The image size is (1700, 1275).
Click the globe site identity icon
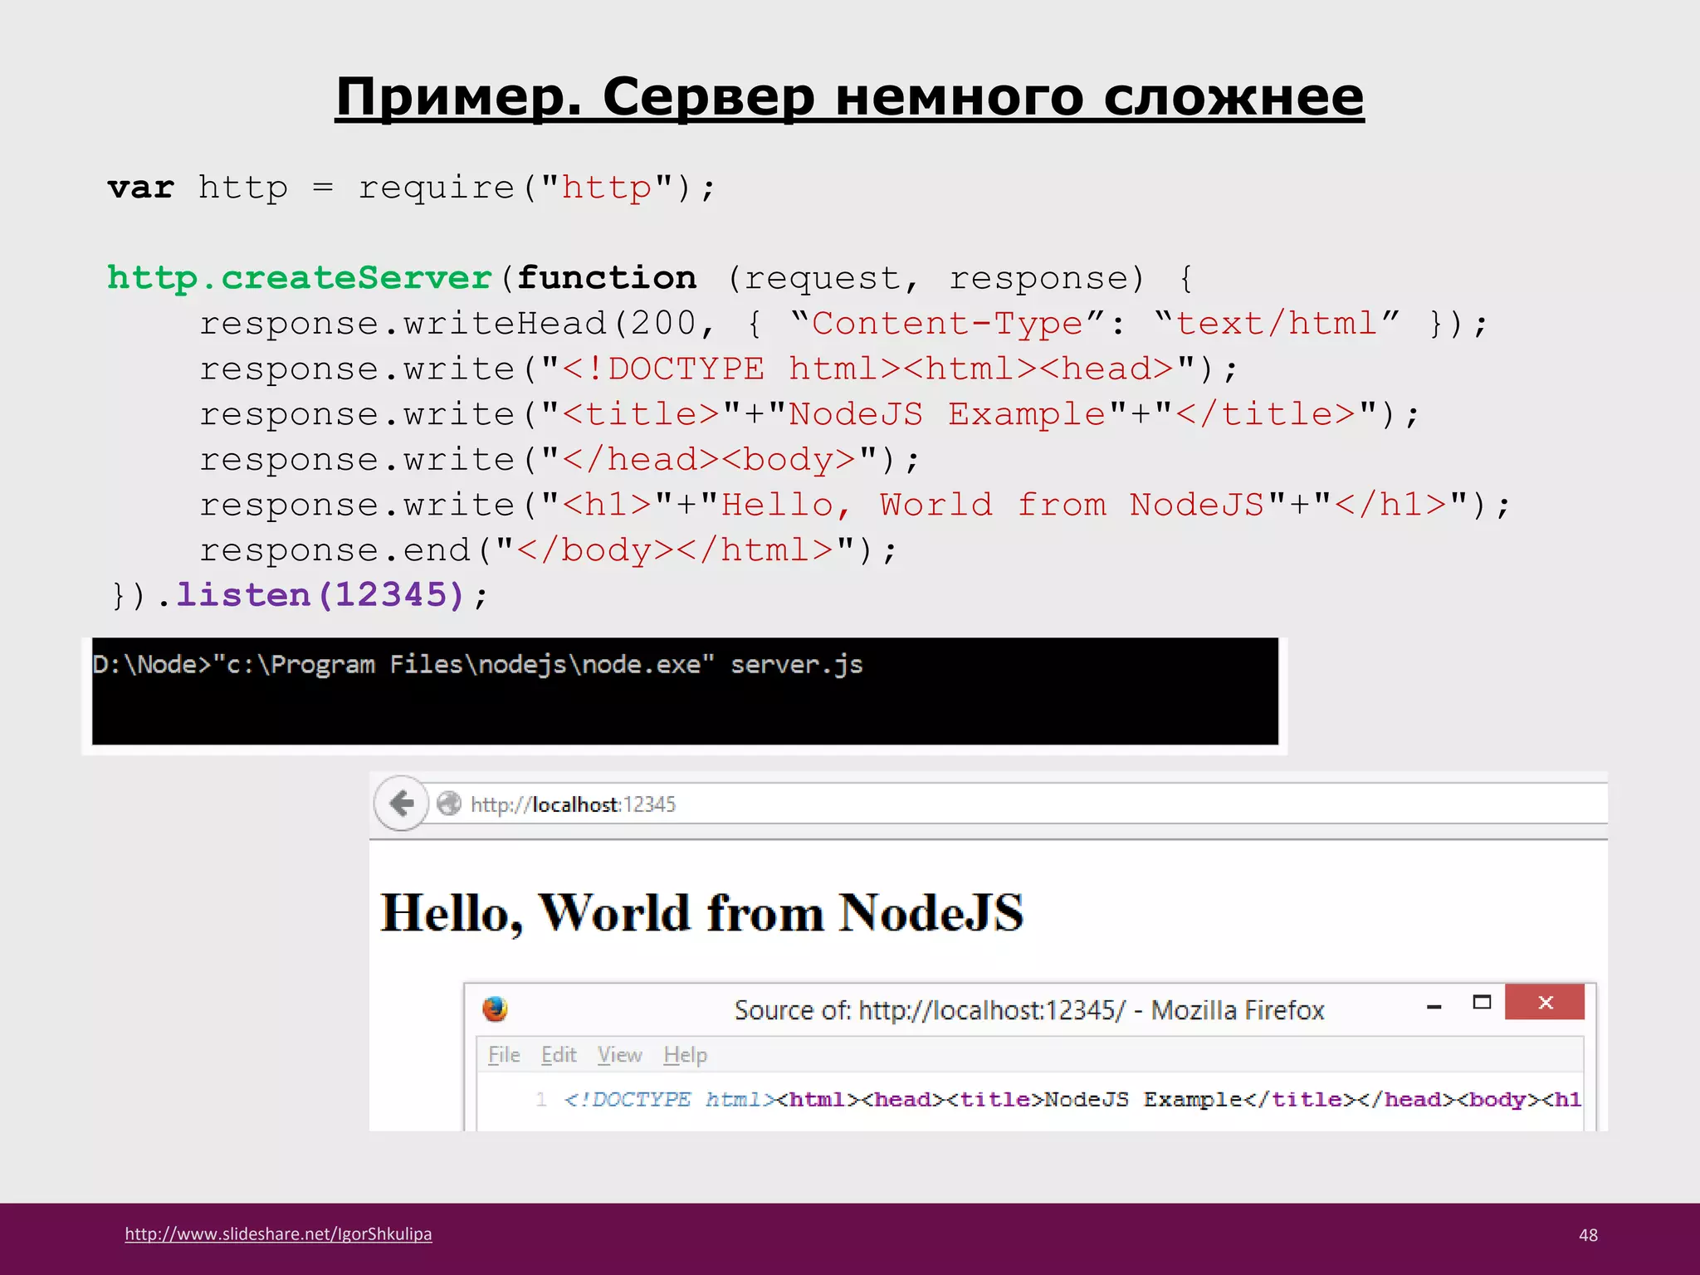(449, 804)
